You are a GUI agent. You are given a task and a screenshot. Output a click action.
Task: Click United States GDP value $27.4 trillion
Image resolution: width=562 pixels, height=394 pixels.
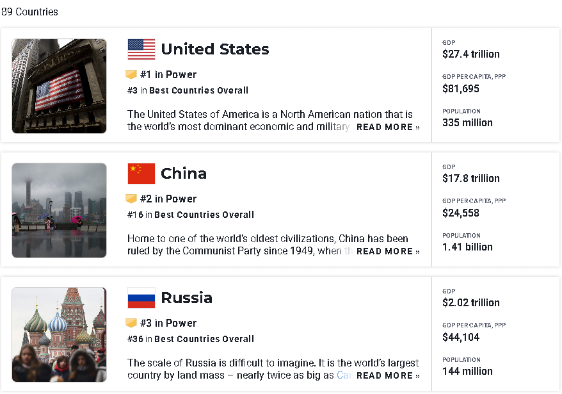click(471, 54)
